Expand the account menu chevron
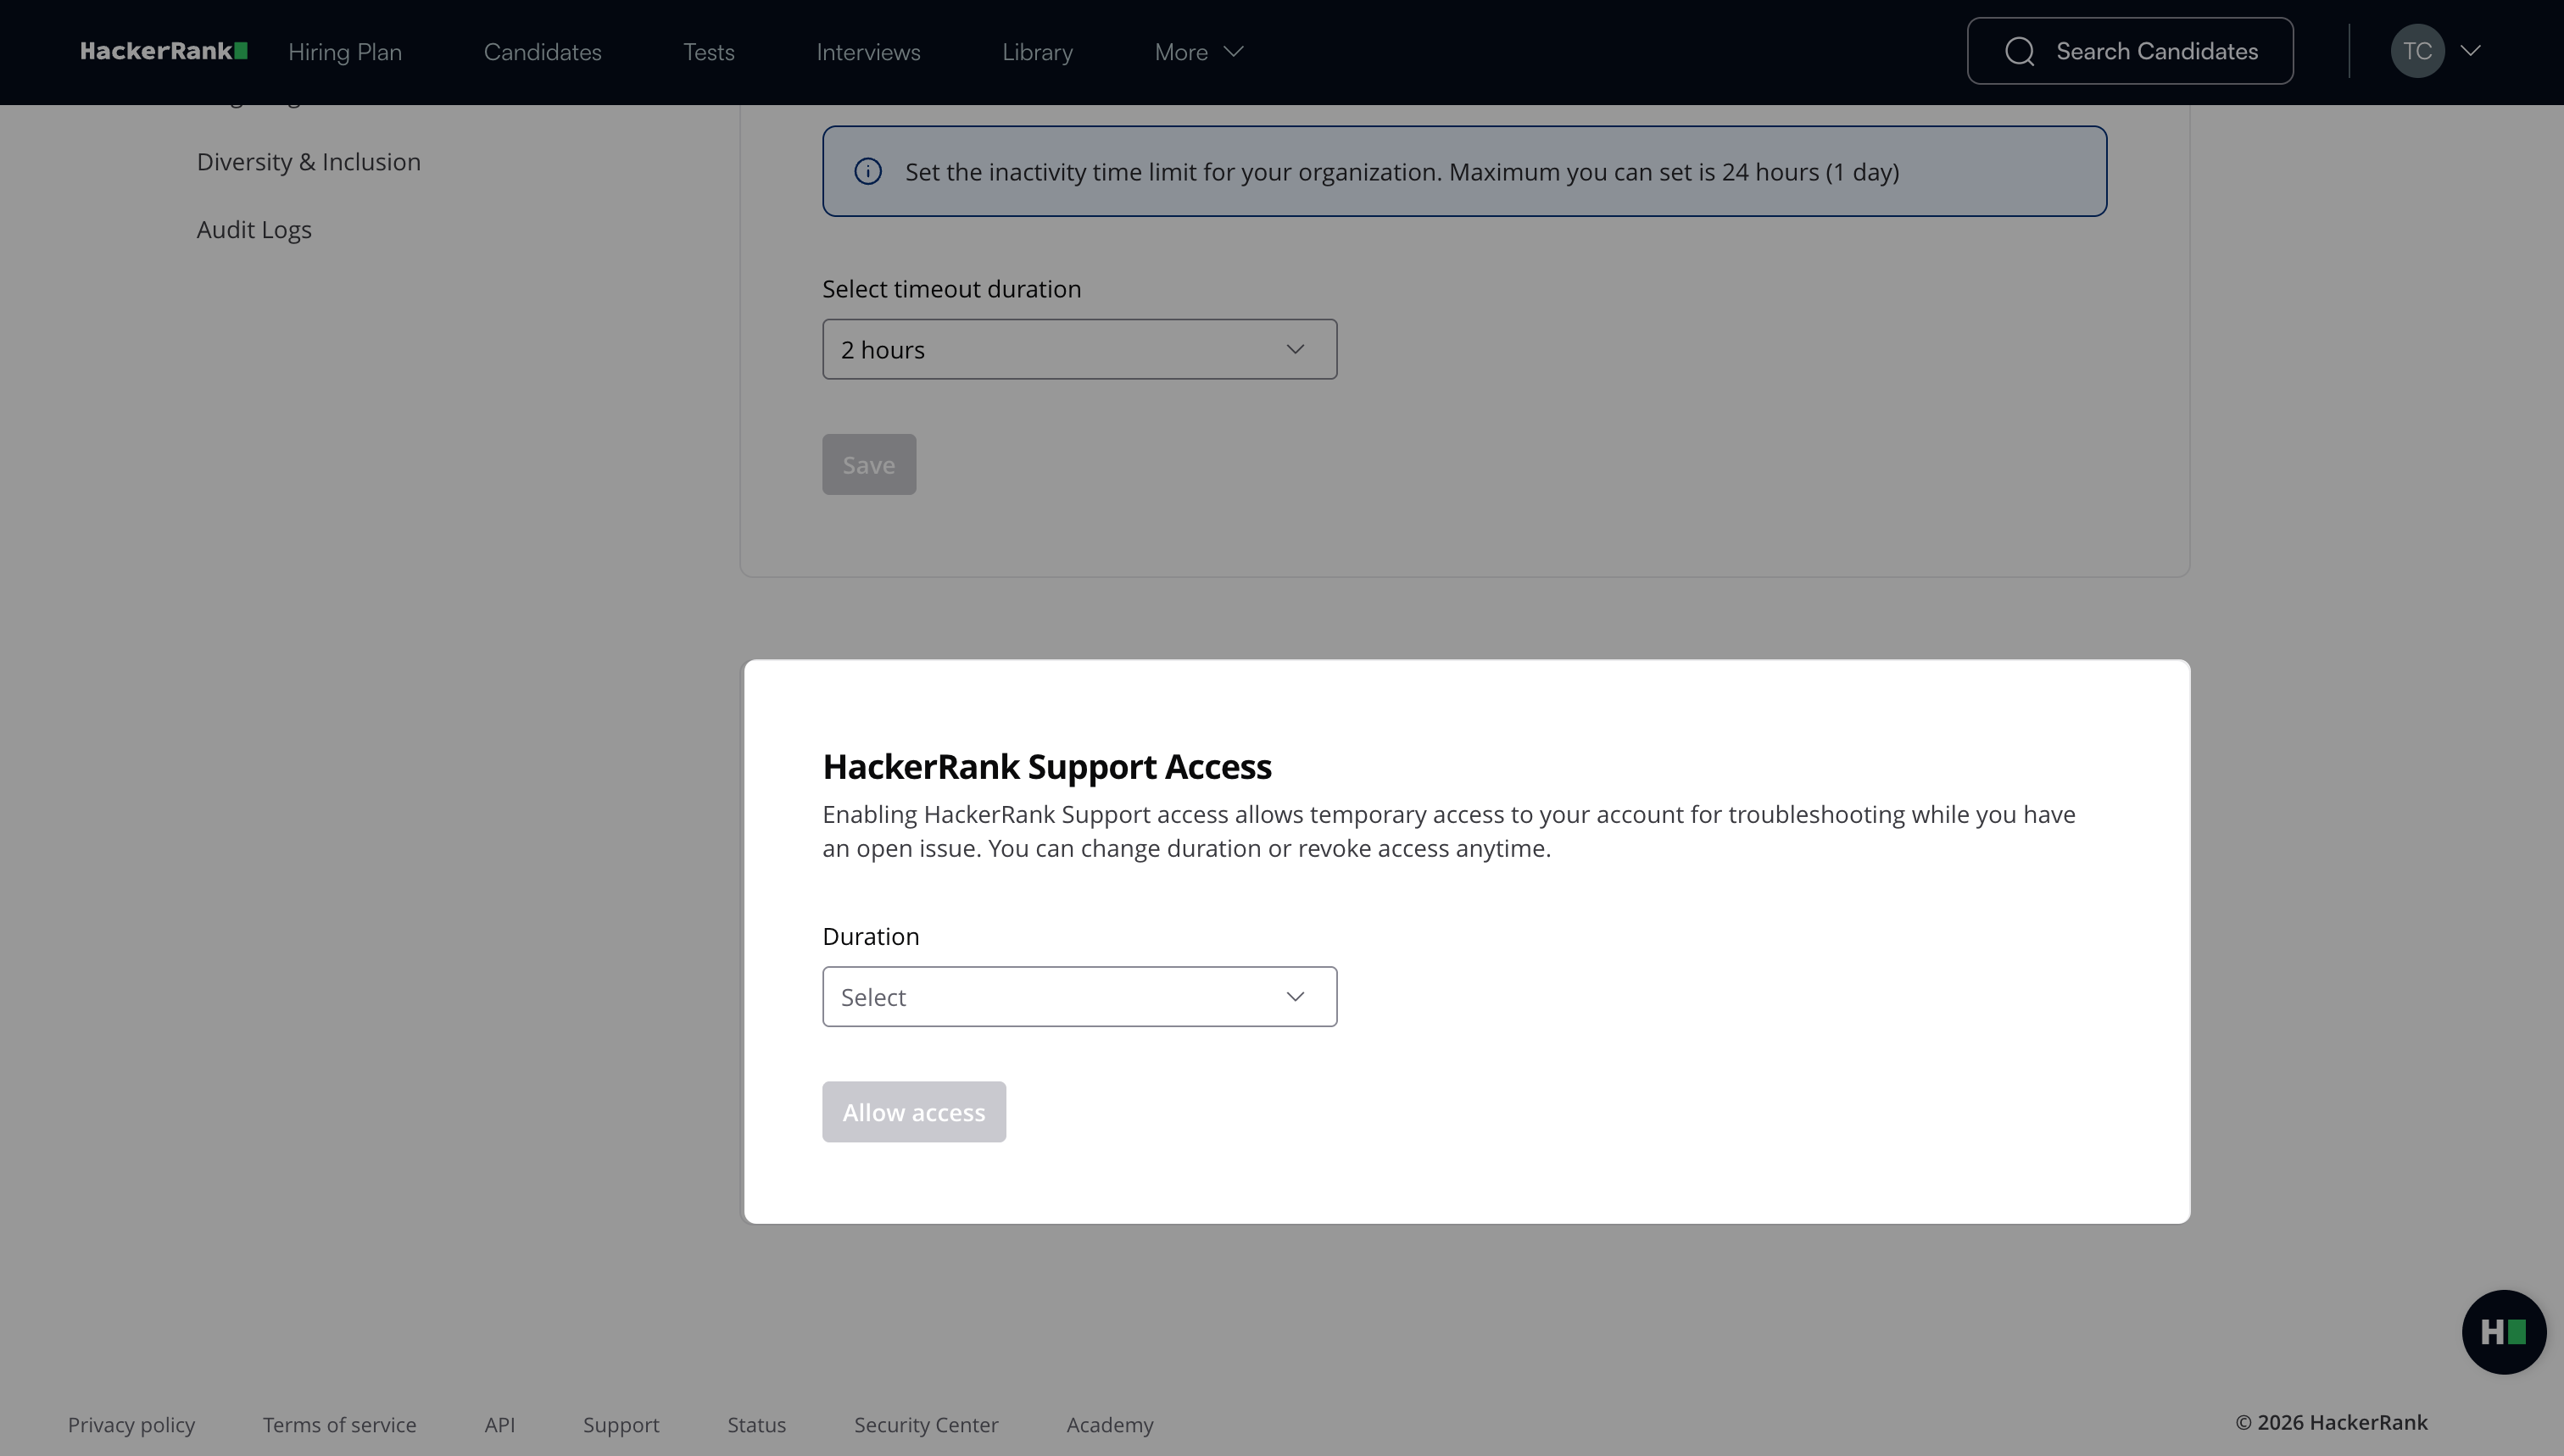 (x=2470, y=51)
